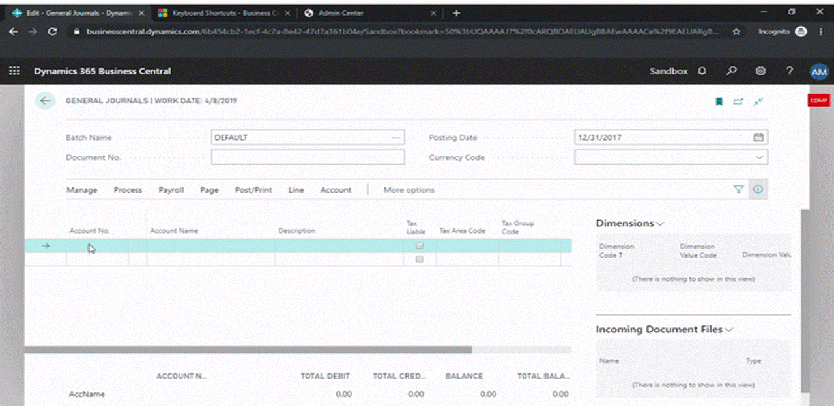Viewport: 834px width, 406px height.
Task: Open the Help question mark
Action: tap(790, 71)
